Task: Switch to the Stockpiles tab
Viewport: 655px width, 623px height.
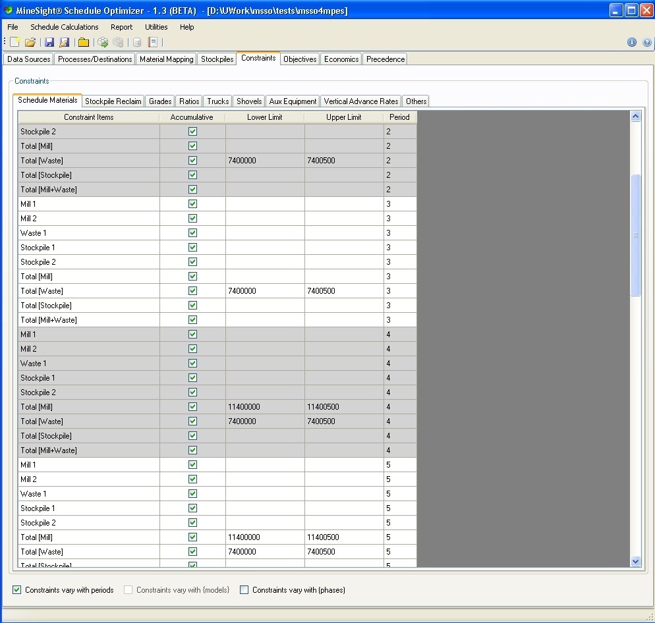Action: (217, 59)
